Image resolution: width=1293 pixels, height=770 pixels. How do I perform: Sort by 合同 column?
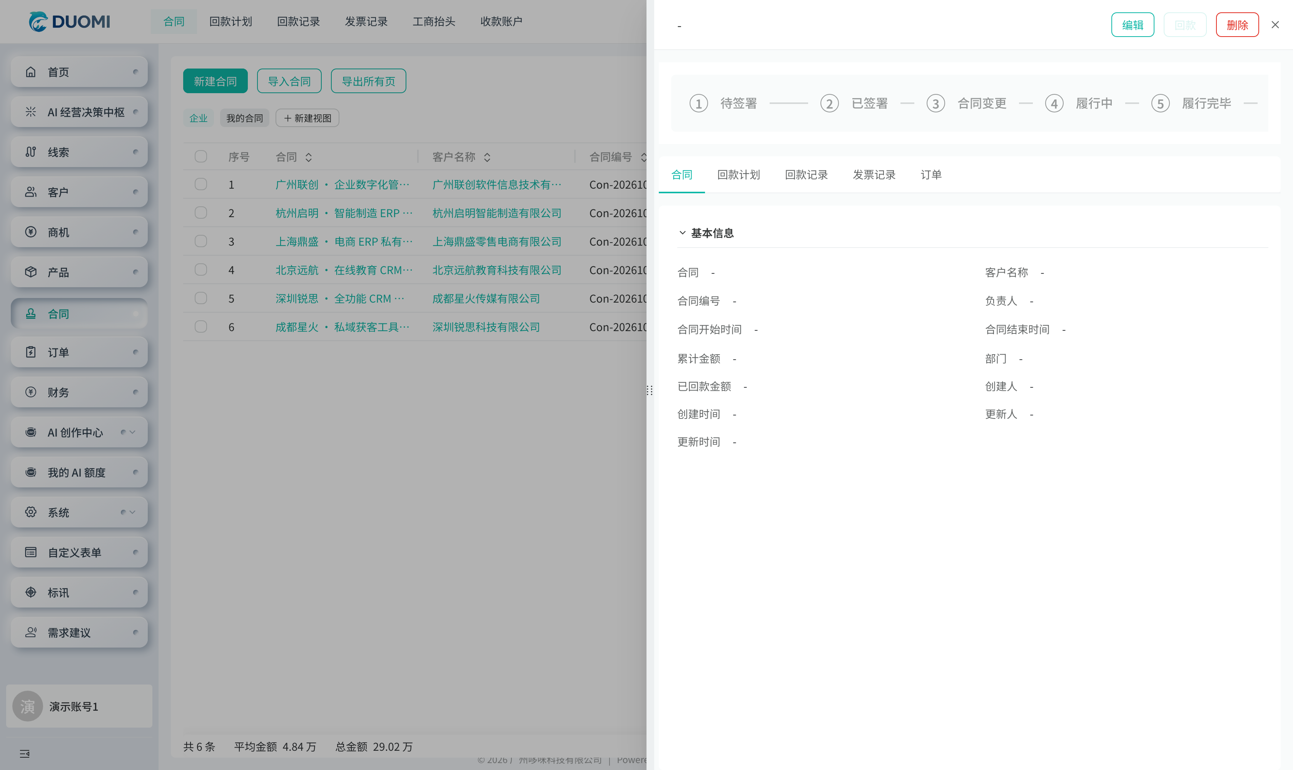pos(308,157)
